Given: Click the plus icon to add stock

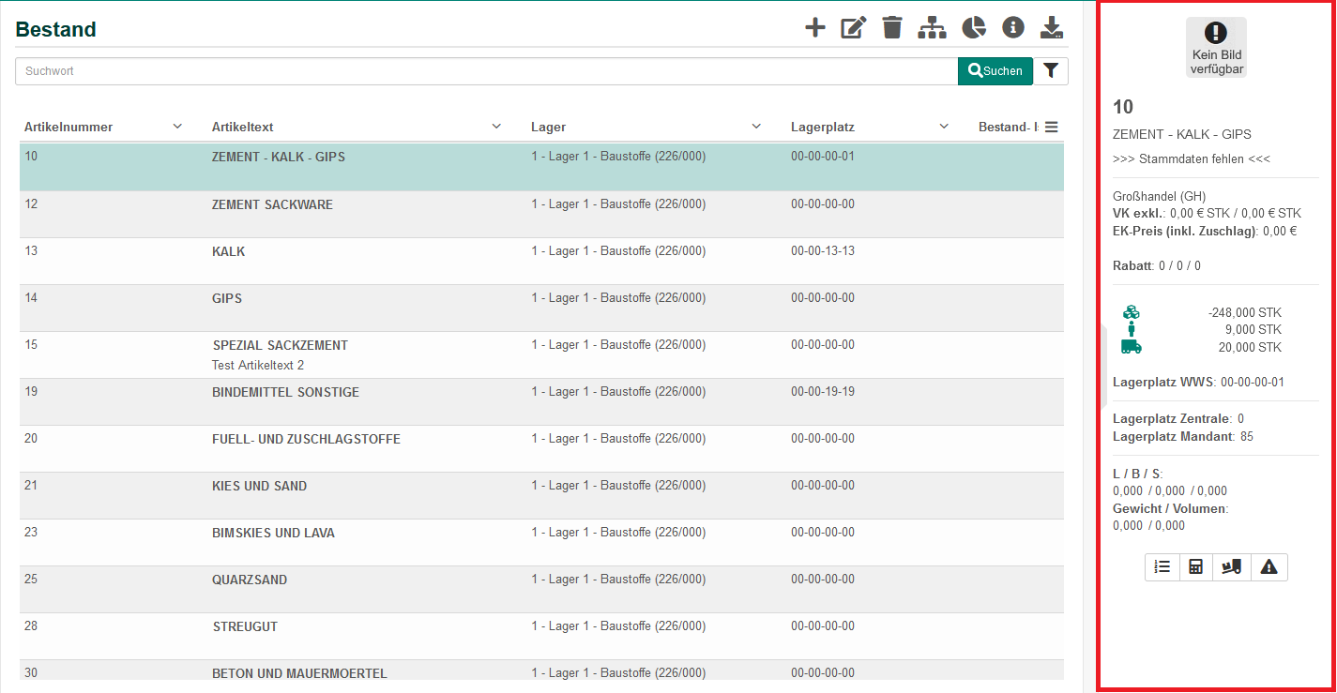Looking at the screenshot, I should (x=815, y=28).
